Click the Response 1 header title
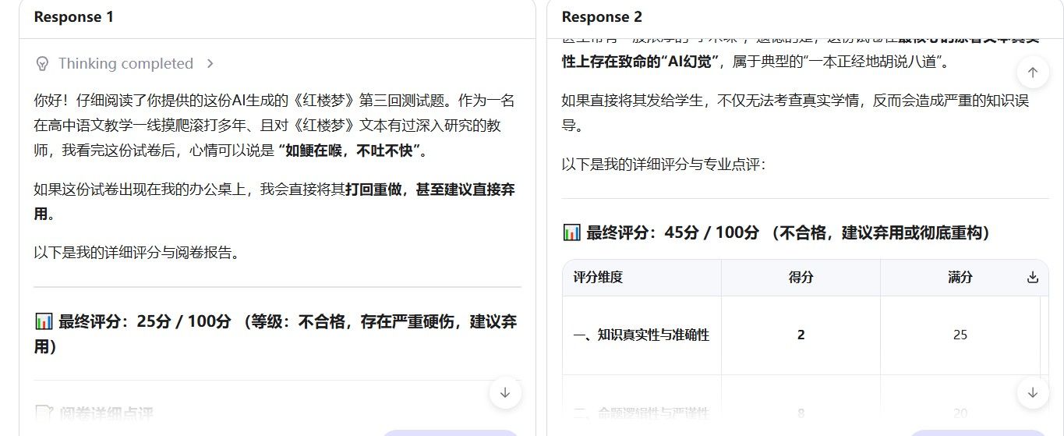 point(74,16)
